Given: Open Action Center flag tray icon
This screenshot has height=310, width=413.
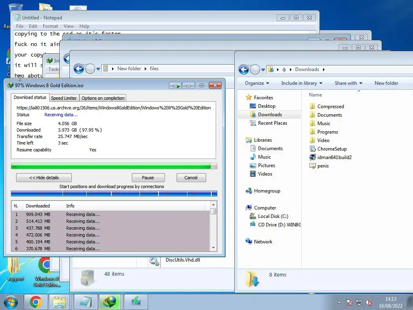Looking at the screenshot, I should [x=349, y=302].
